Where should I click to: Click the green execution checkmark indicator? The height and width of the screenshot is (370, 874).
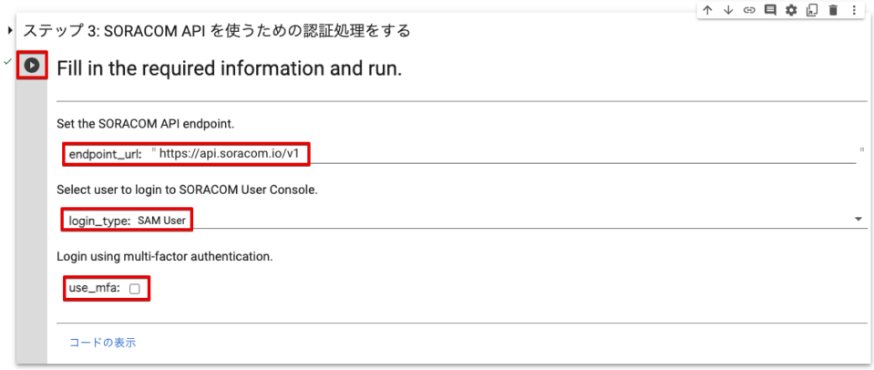pyautogui.click(x=7, y=61)
